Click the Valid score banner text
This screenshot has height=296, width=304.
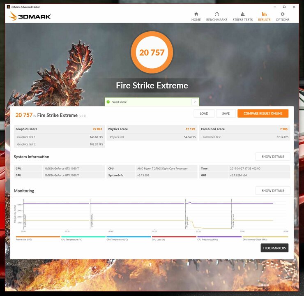[119, 102]
